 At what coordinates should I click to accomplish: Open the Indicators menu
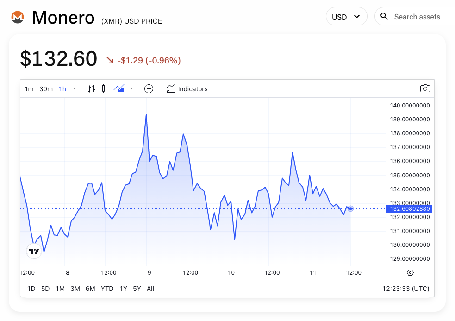tap(187, 88)
